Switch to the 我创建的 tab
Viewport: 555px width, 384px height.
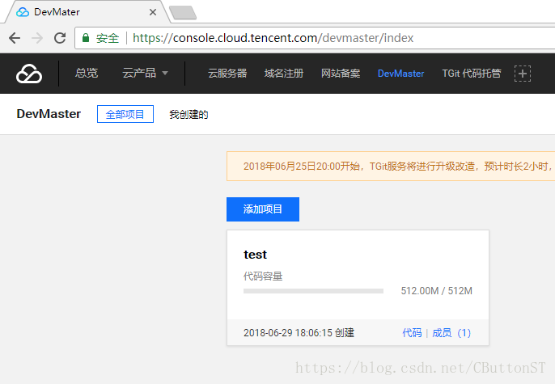[x=189, y=114]
